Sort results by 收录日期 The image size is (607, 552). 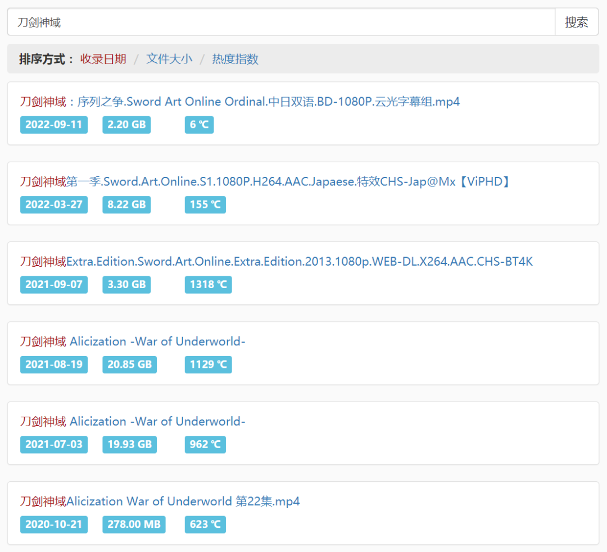(x=103, y=59)
